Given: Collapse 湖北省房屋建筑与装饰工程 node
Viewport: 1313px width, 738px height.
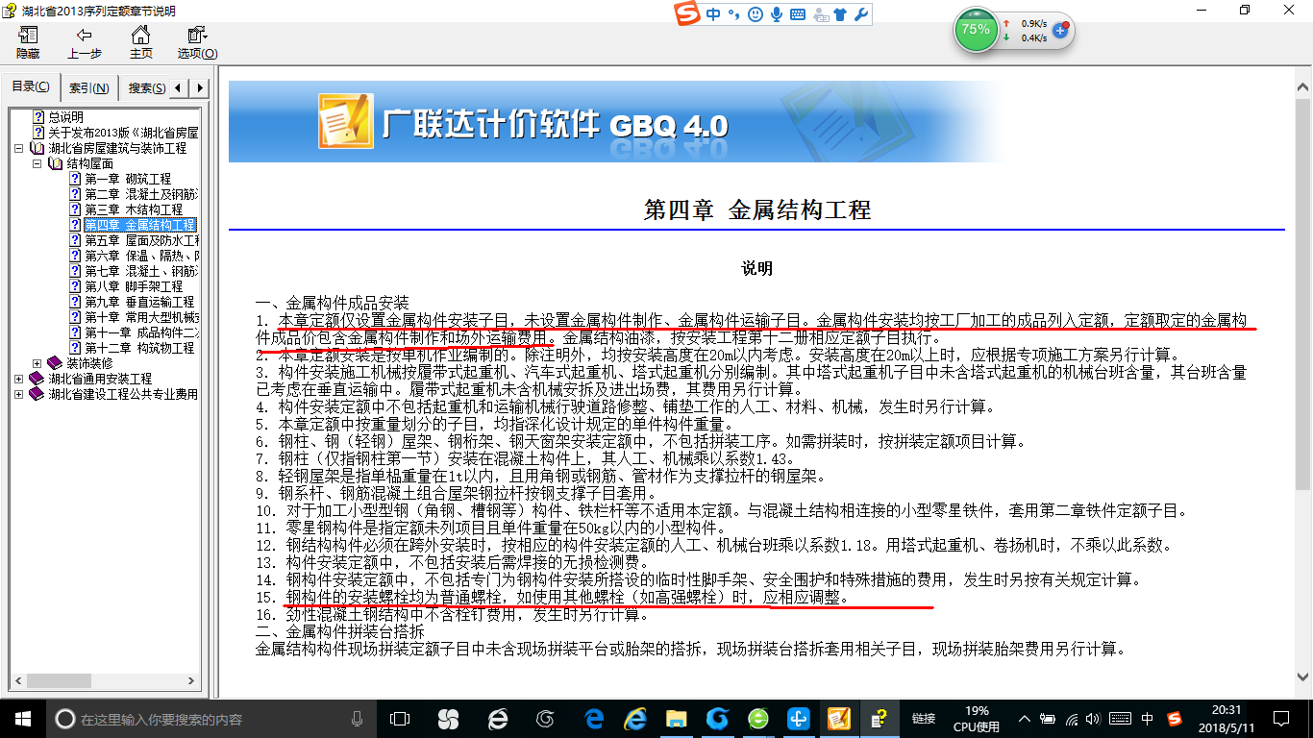Looking at the screenshot, I should pos(19,148).
